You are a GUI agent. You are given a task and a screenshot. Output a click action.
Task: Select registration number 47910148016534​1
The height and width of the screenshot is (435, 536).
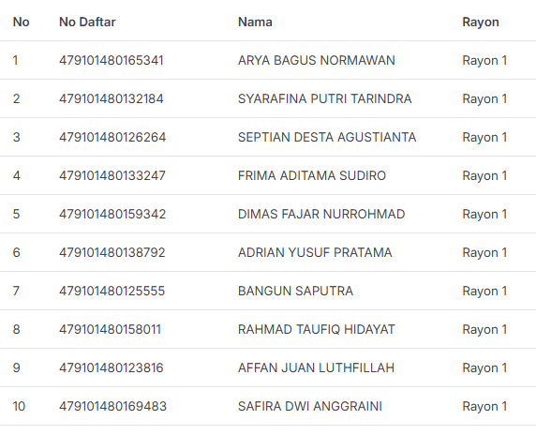(112, 60)
